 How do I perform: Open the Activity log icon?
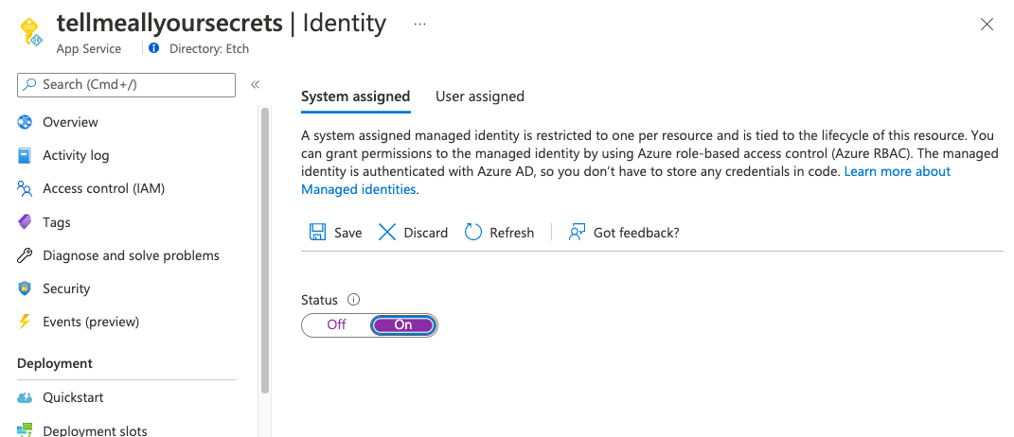(x=25, y=156)
